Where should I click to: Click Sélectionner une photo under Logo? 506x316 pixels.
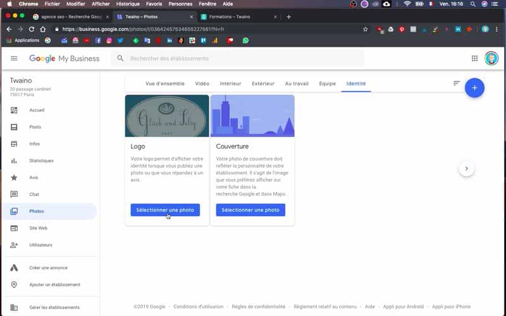[165, 210]
